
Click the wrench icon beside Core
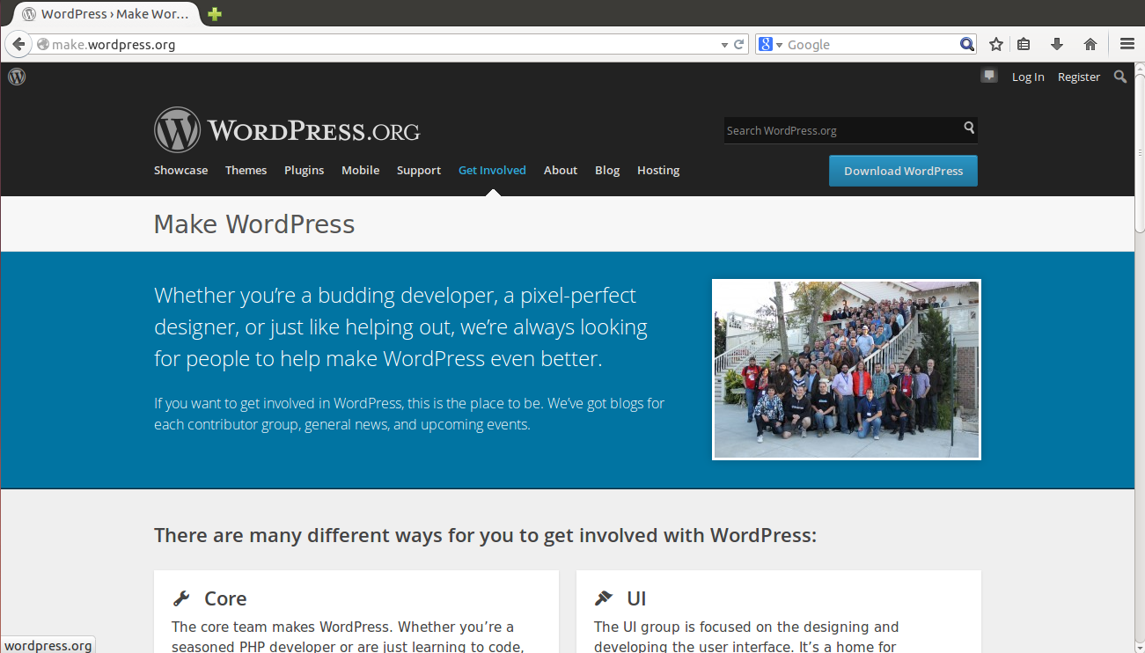coord(181,598)
